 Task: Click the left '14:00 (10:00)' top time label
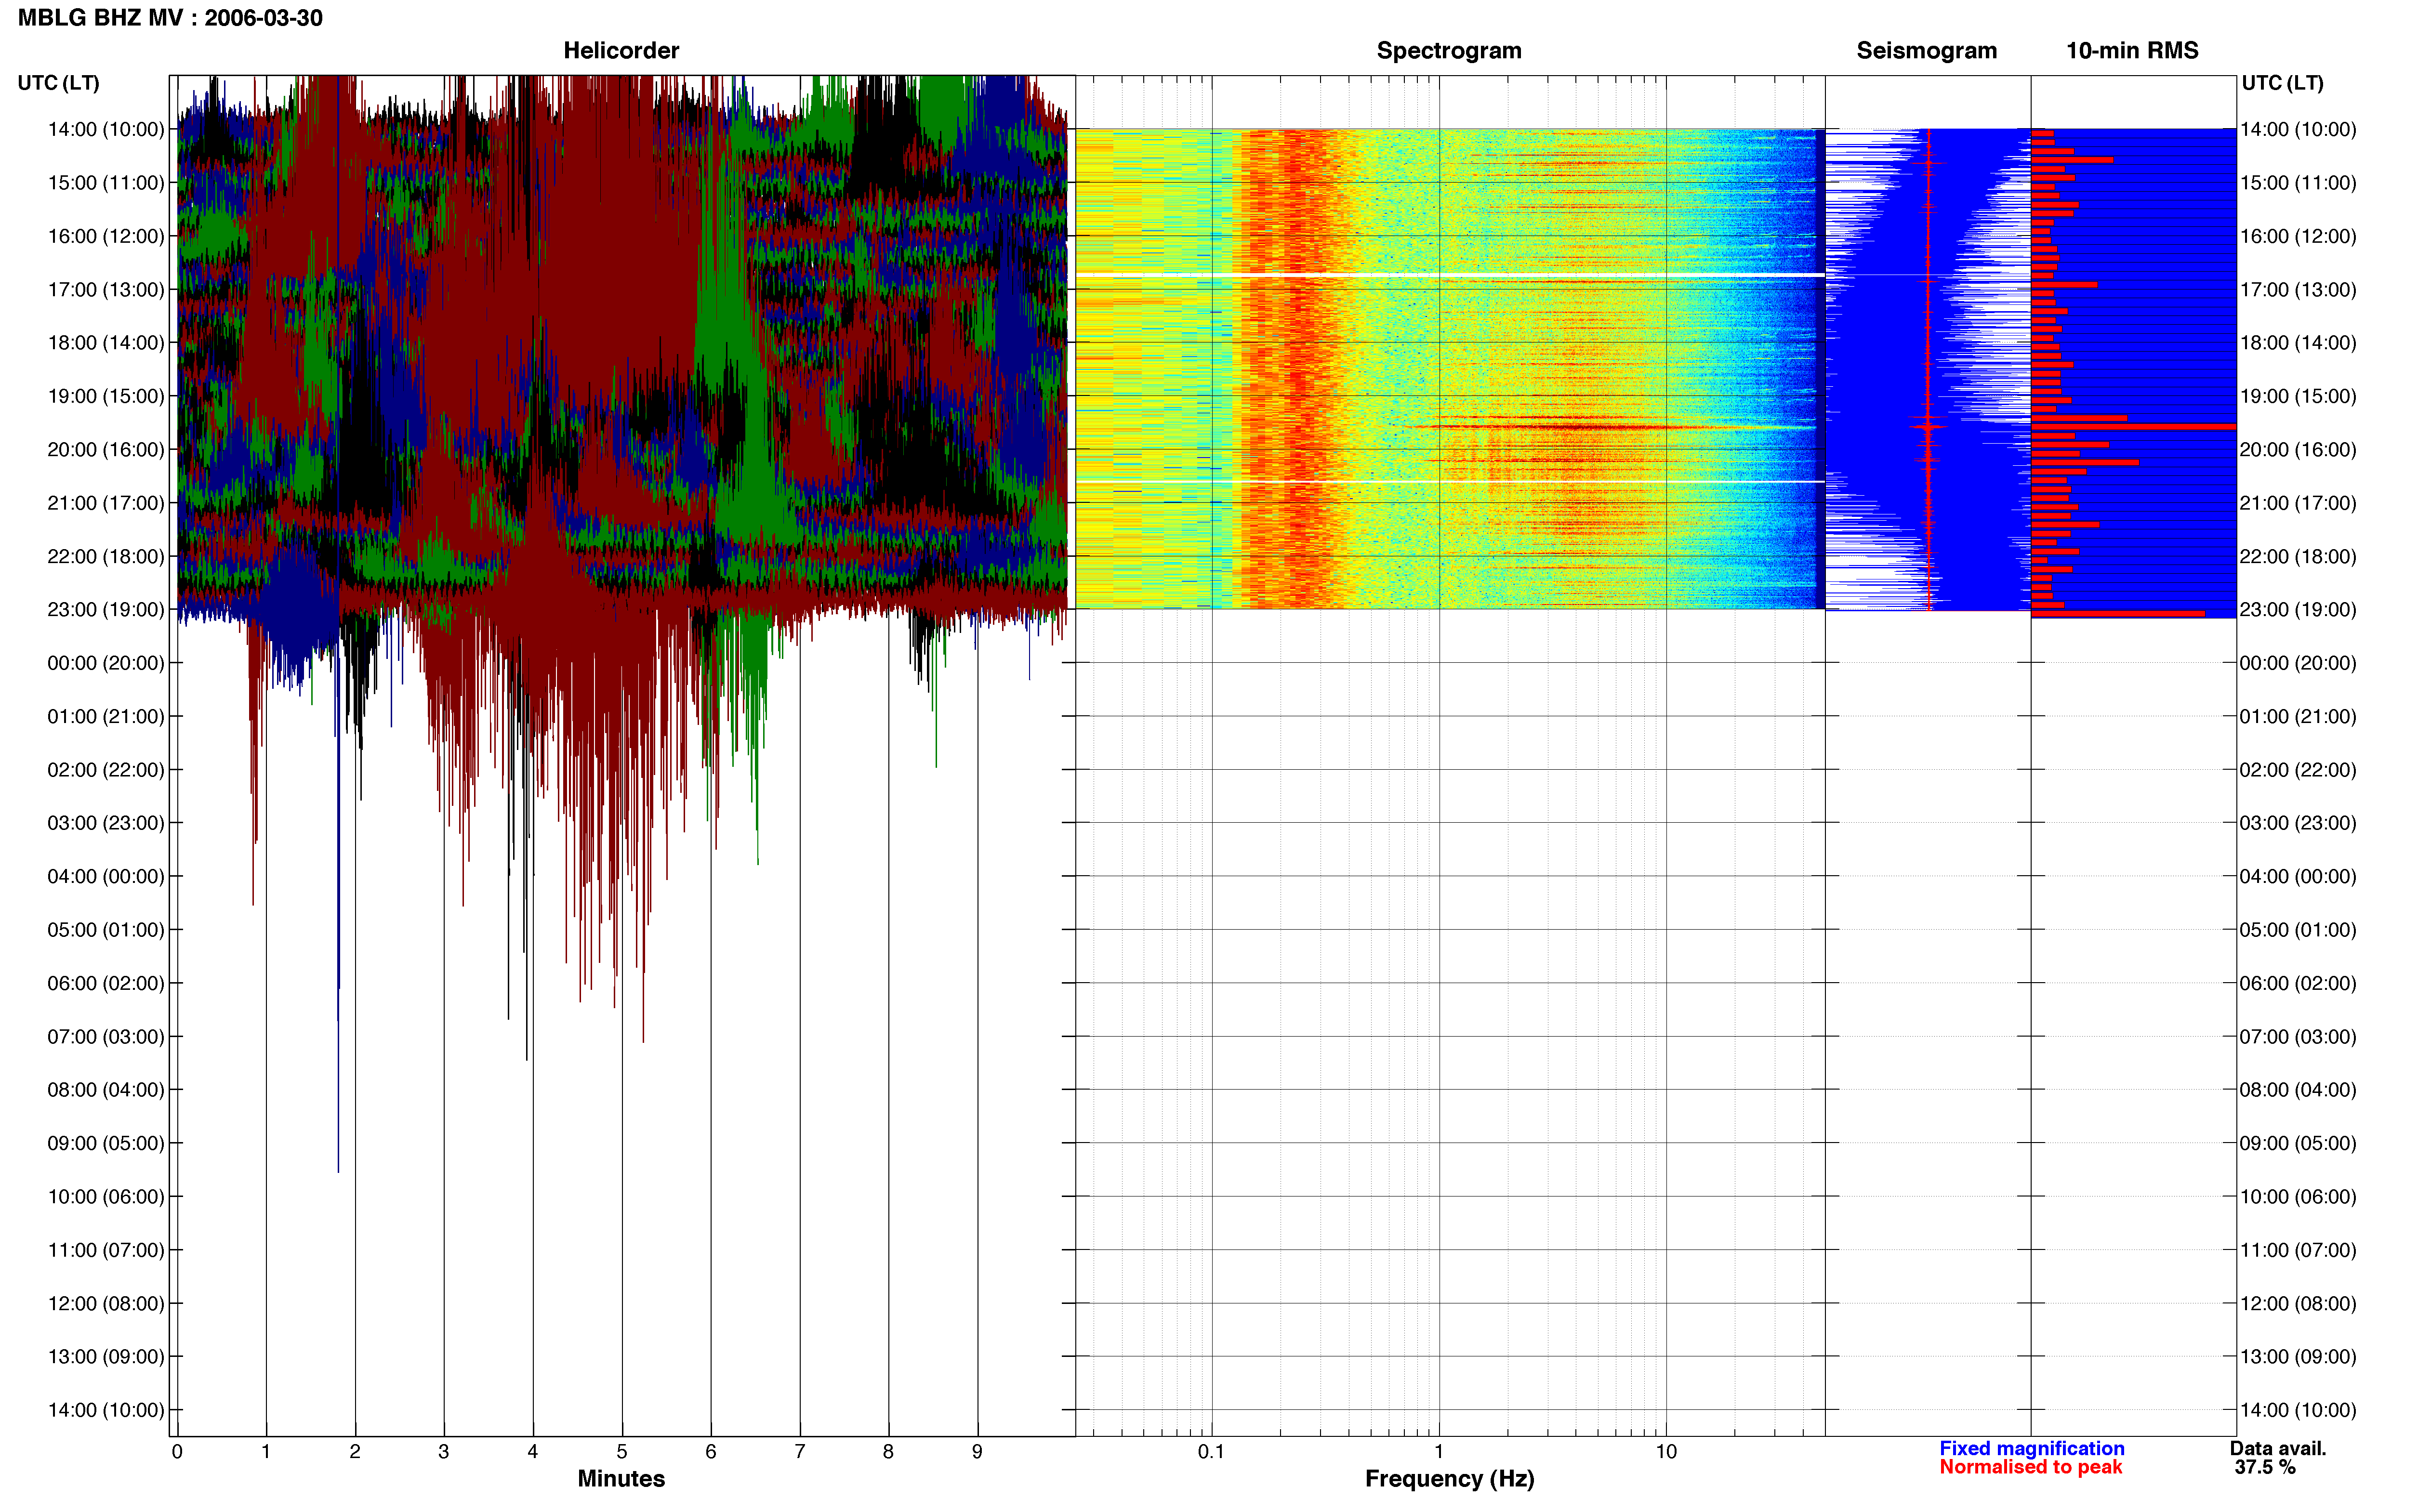point(106,129)
